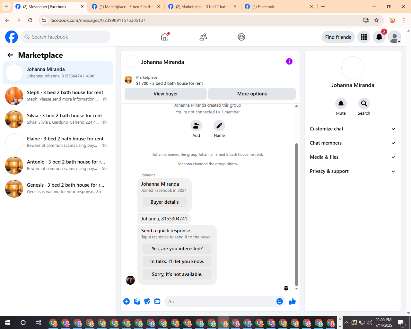Open Windows Start menu
The width and height of the screenshot is (411, 329).
[8, 323]
